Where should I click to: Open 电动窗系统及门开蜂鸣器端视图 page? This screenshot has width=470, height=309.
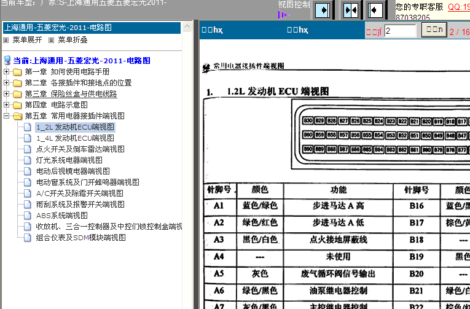pyautogui.click(x=87, y=182)
